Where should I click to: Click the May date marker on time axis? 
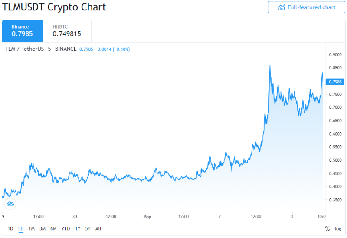pyautogui.click(x=147, y=217)
